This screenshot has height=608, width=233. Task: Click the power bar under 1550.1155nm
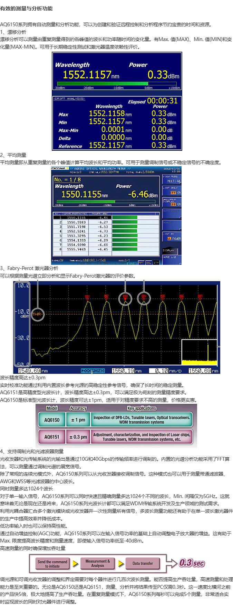[x=106, y=201]
